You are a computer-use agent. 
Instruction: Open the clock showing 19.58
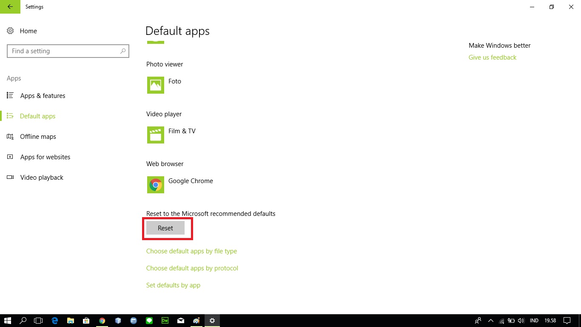click(x=550, y=321)
